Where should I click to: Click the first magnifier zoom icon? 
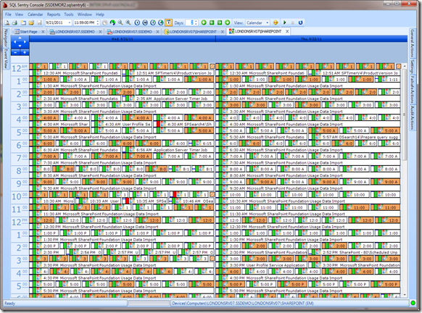coord(120,22)
